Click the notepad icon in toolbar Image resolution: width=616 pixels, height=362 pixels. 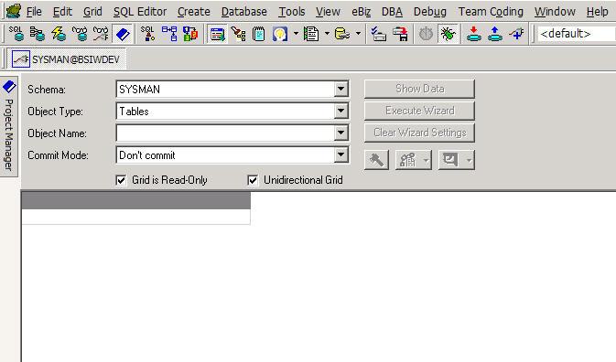[259, 34]
